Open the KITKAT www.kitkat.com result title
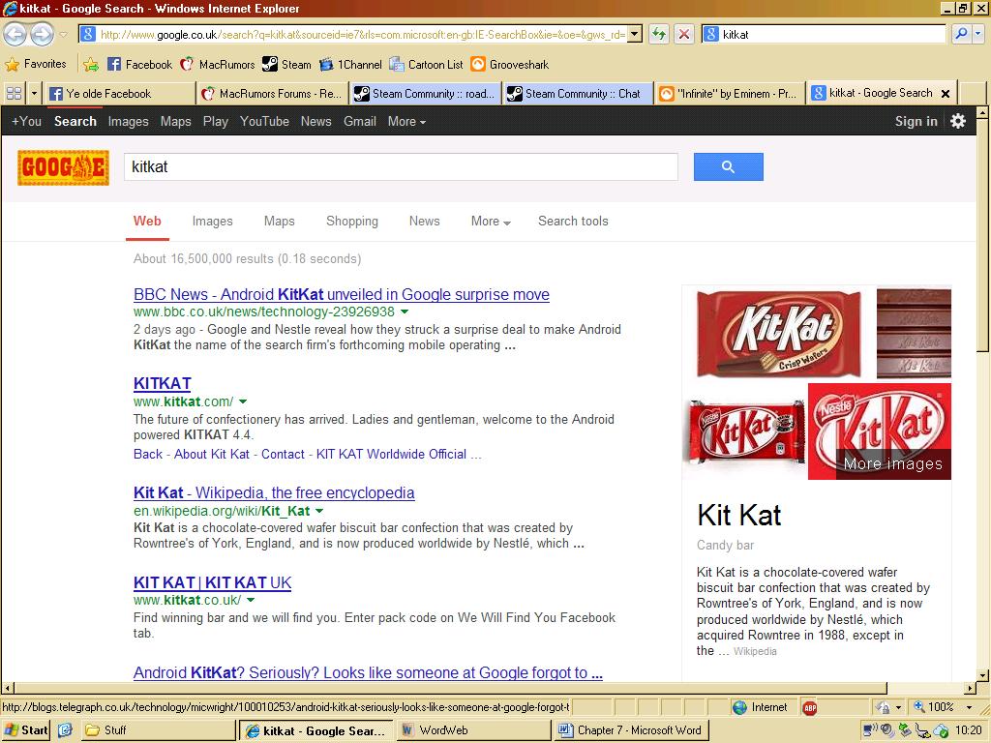 point(162,383)
